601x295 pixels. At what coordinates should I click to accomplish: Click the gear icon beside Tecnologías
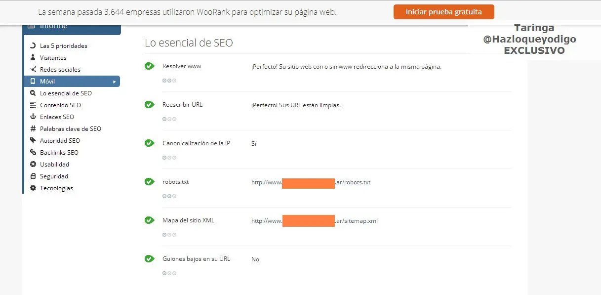[x=33, y=188]
